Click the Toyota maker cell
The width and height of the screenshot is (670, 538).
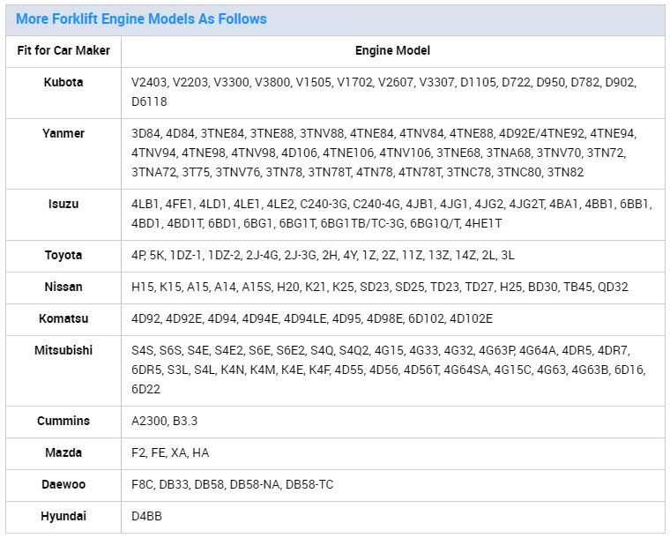click(63, 256)
